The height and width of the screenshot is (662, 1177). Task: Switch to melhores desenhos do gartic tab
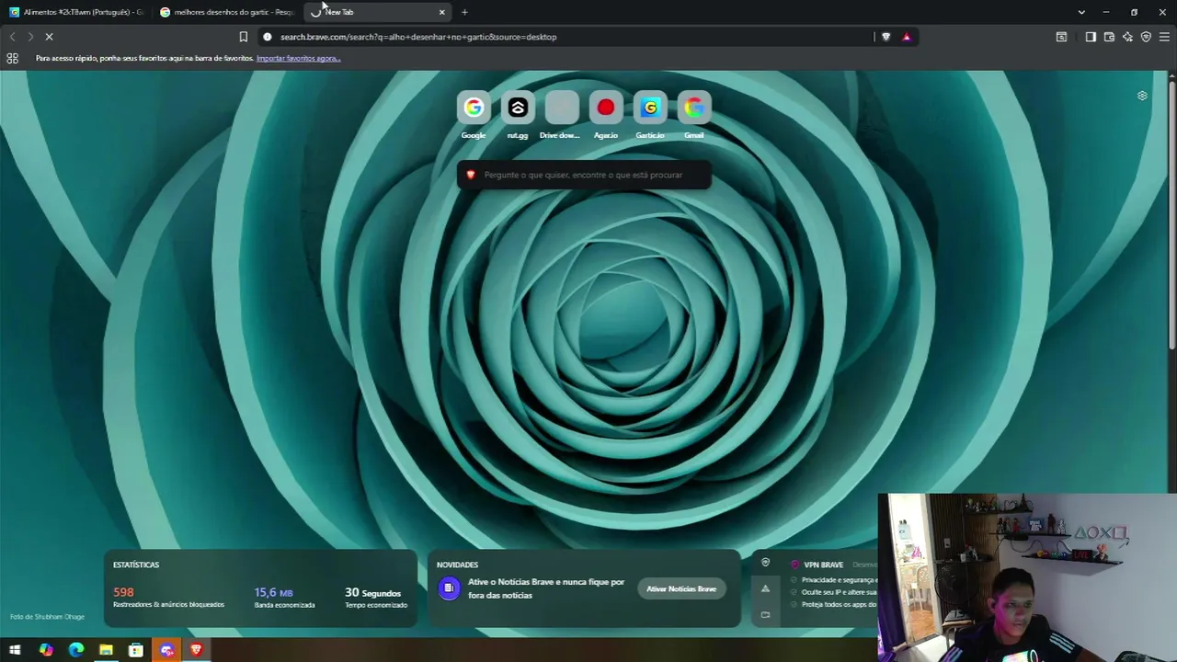228,12
